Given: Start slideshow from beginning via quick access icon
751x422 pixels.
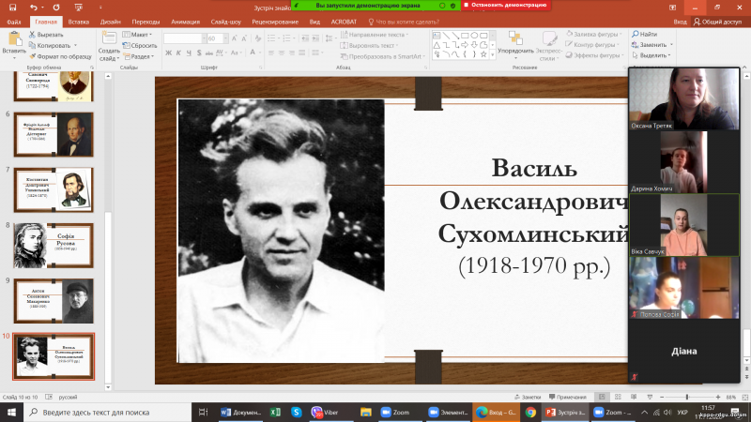Looking at the screenshot, I should pyautogui.click(x=78, y=8).
